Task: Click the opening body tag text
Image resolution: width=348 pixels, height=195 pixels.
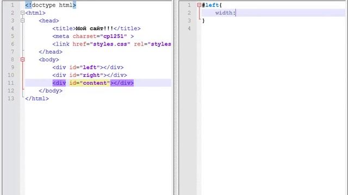Action: click(x=49, y=60)
